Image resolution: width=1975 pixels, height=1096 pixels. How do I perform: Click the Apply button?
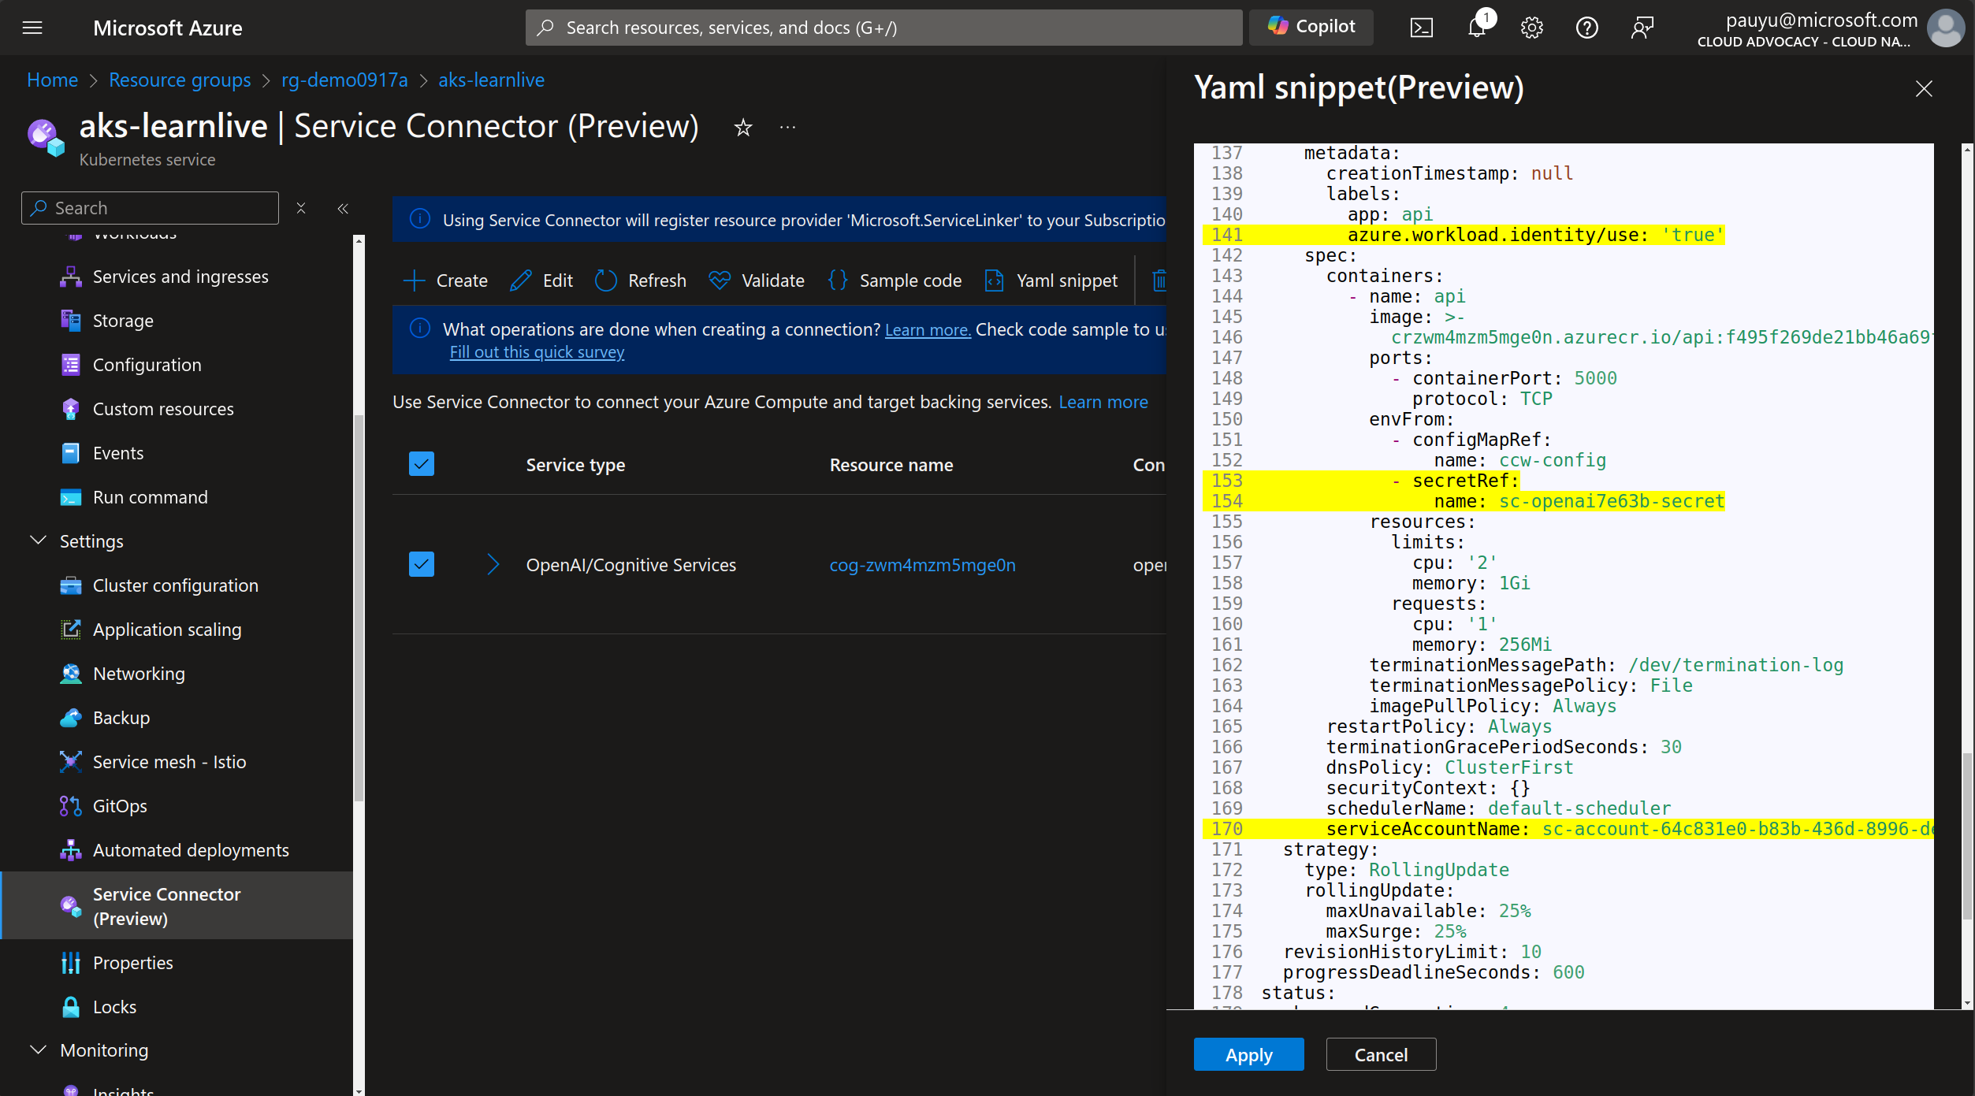click(x=1248, y=1054)
